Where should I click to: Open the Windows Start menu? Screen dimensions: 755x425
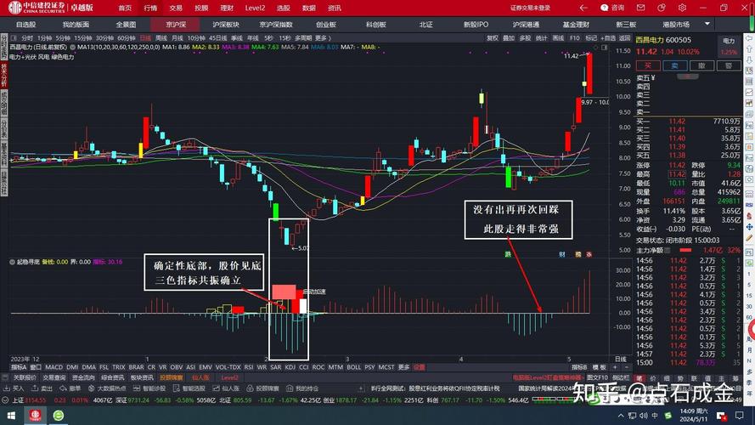(11, 416)
